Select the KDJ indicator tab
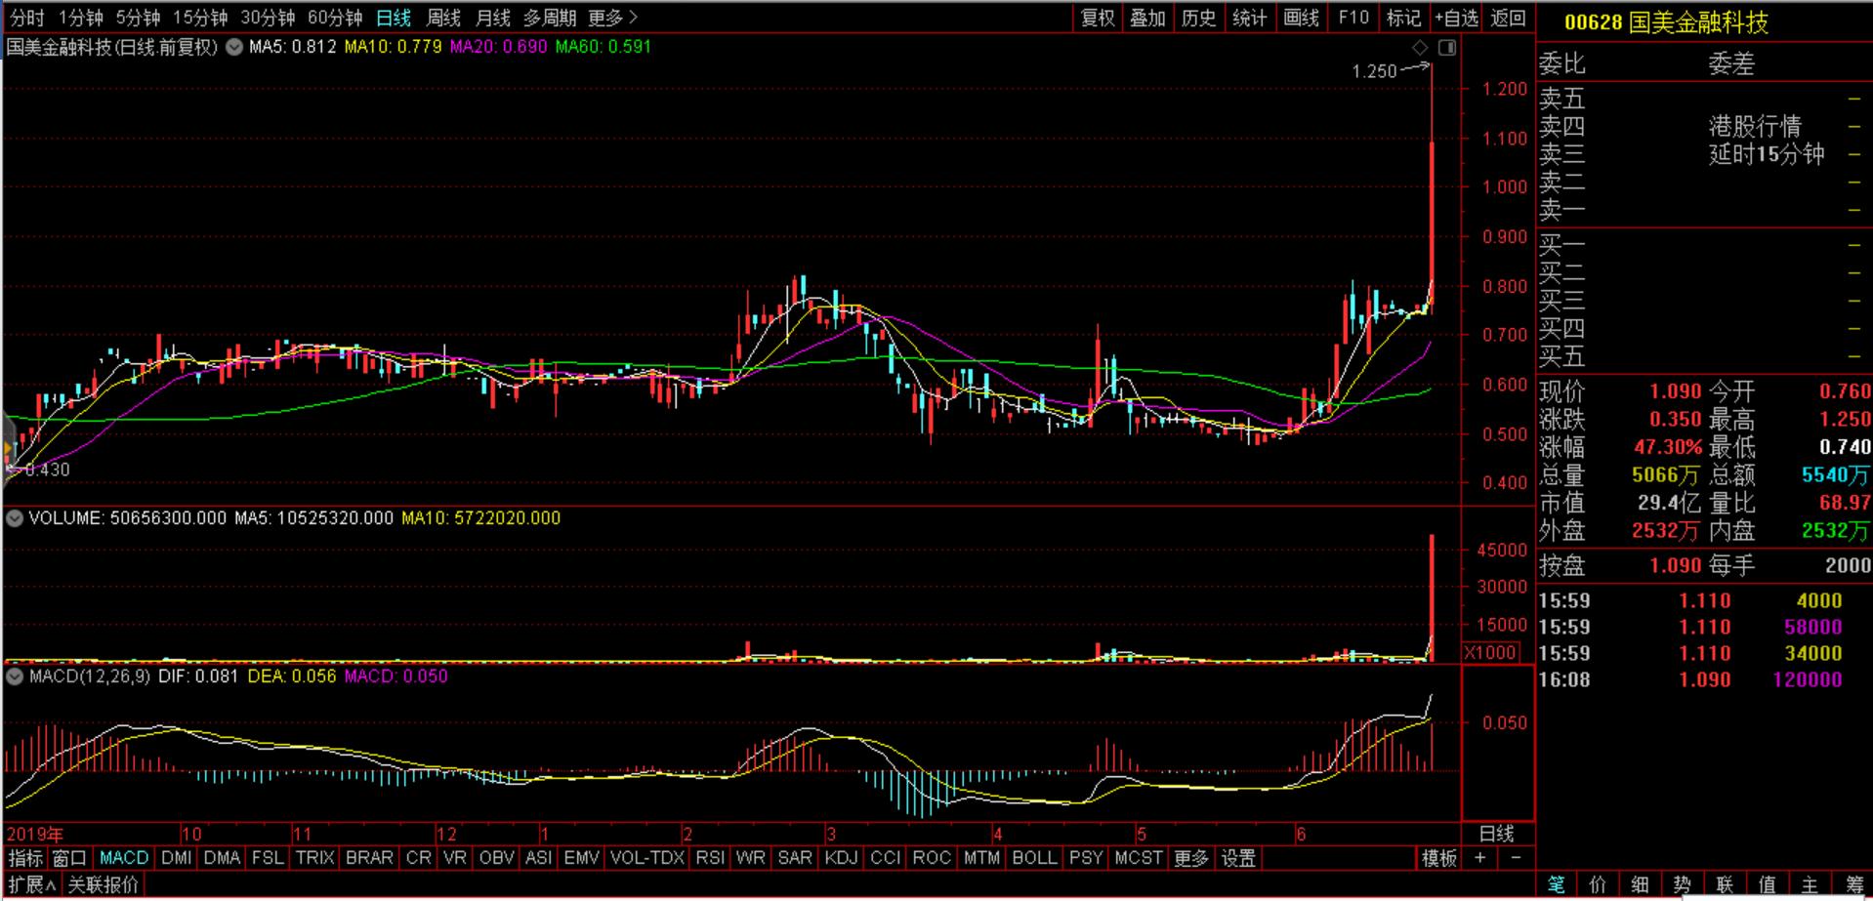This screenshot has width=1873, height=901. tap(841, 858)
